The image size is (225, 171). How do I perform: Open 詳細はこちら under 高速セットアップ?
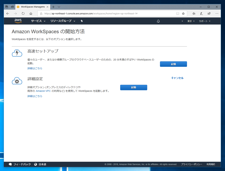click(35, 68)
